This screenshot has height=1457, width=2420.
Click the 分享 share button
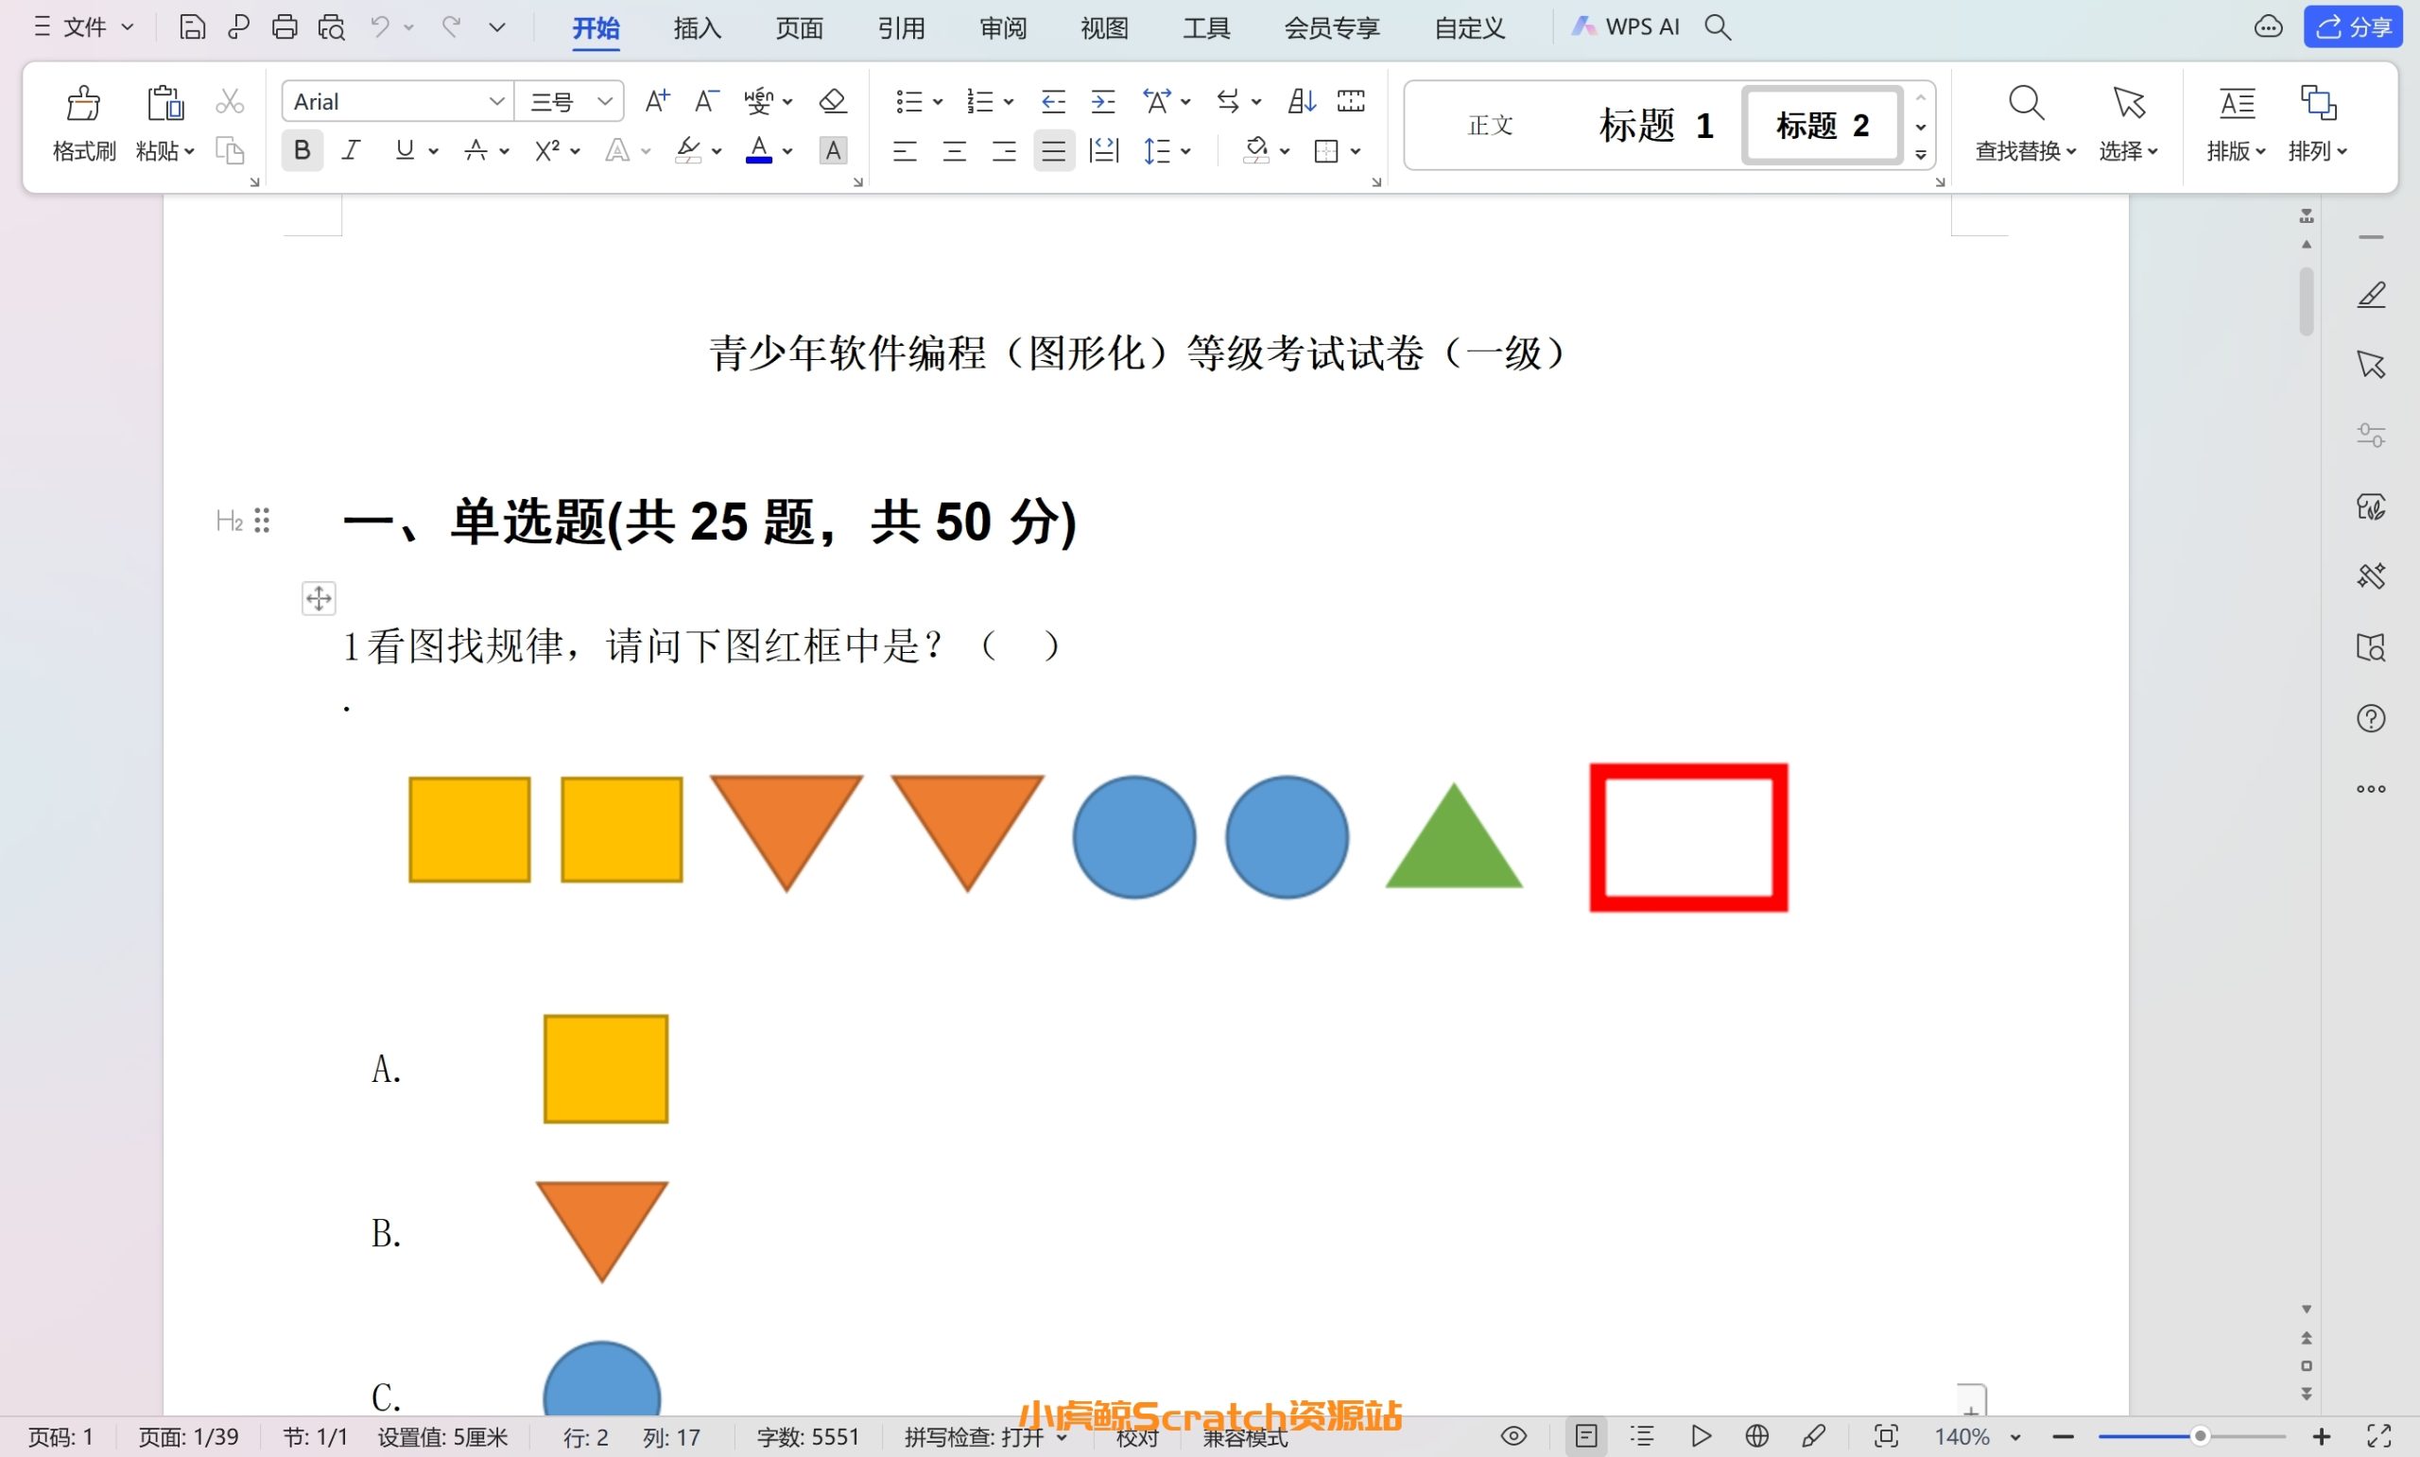pyautogui.click(x=2354, y=26)
